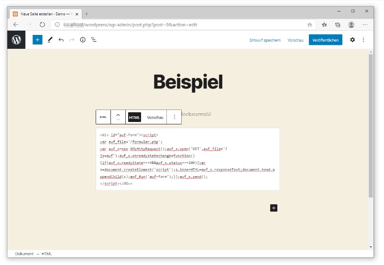Select Dokument in the breadcrumb
The image size is (384, 265).
point(24,254)
